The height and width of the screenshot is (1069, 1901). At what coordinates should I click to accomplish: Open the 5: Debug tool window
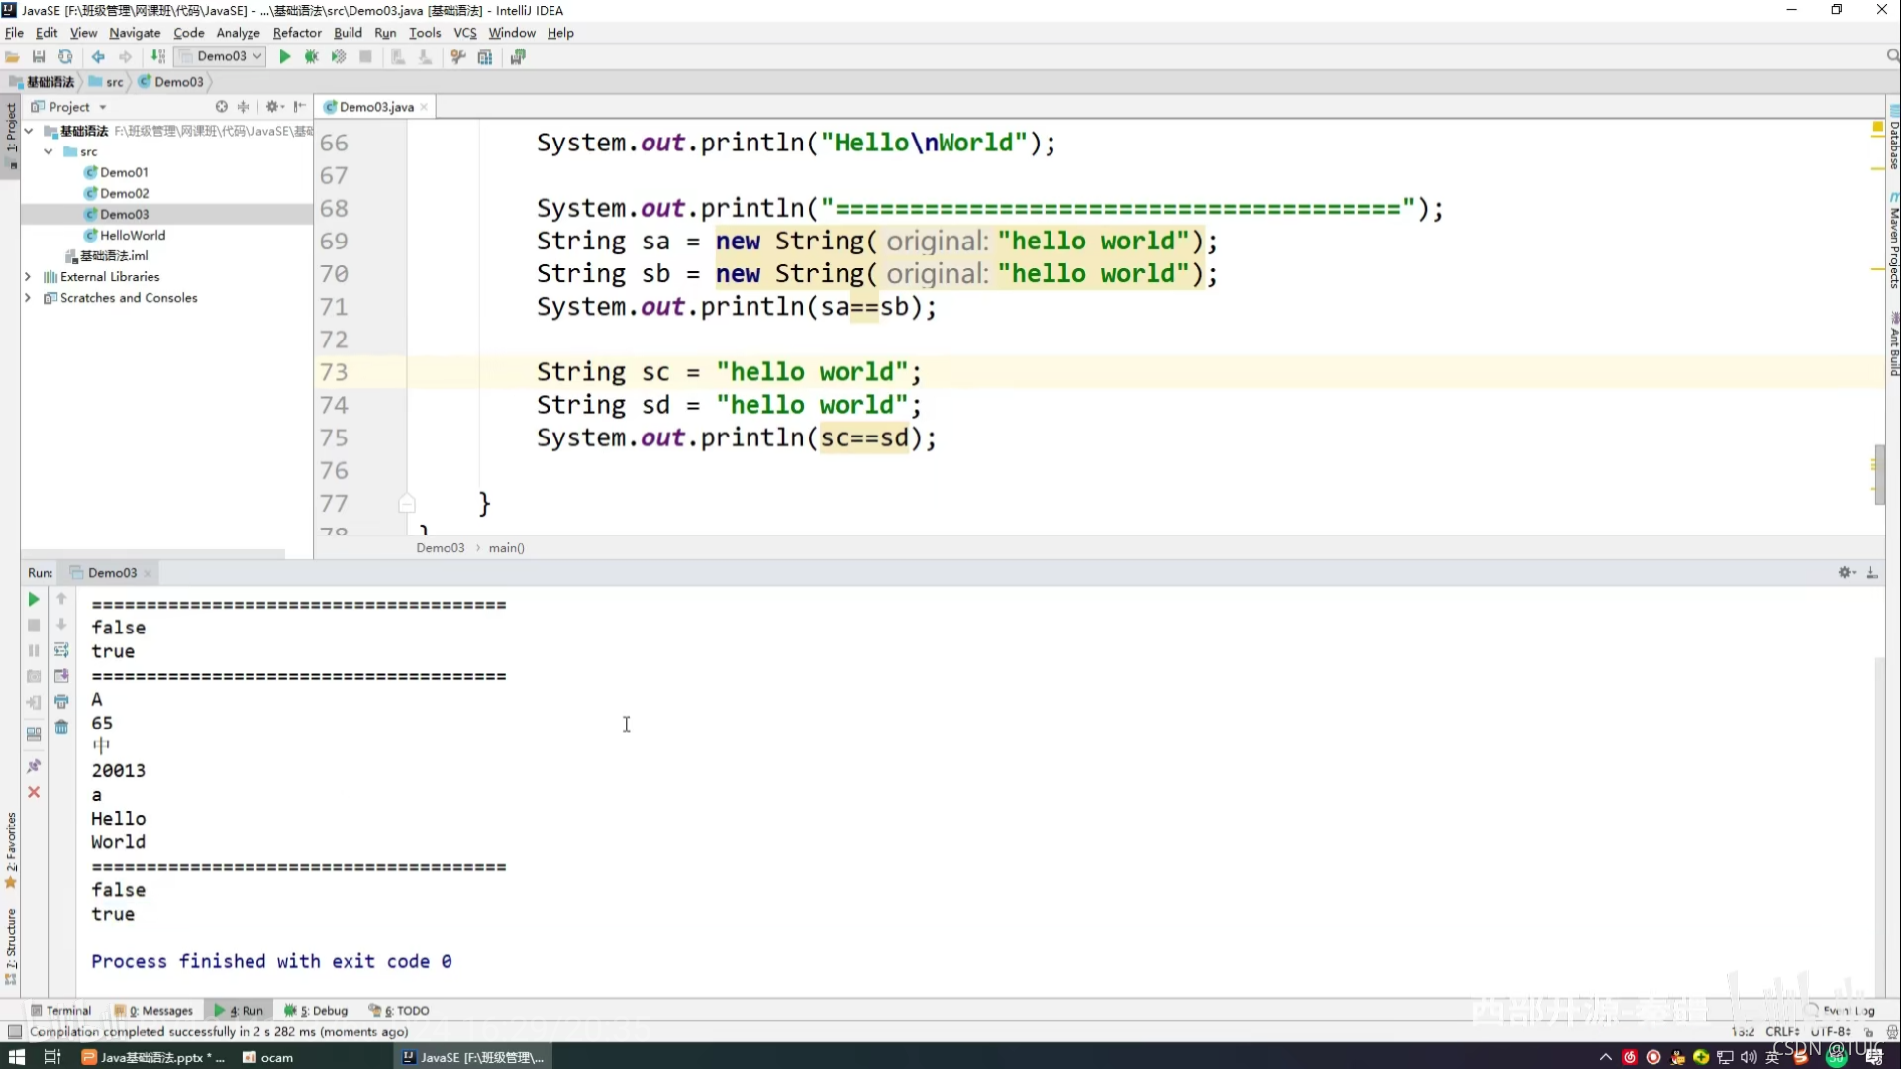point(316,1011)
